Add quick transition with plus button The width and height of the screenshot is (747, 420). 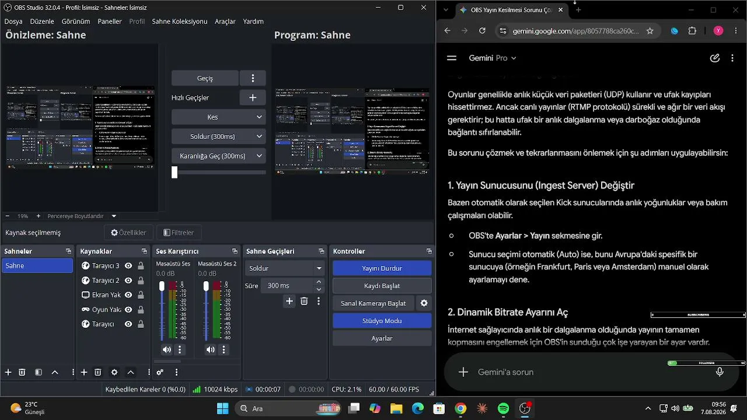click(253, 97)
